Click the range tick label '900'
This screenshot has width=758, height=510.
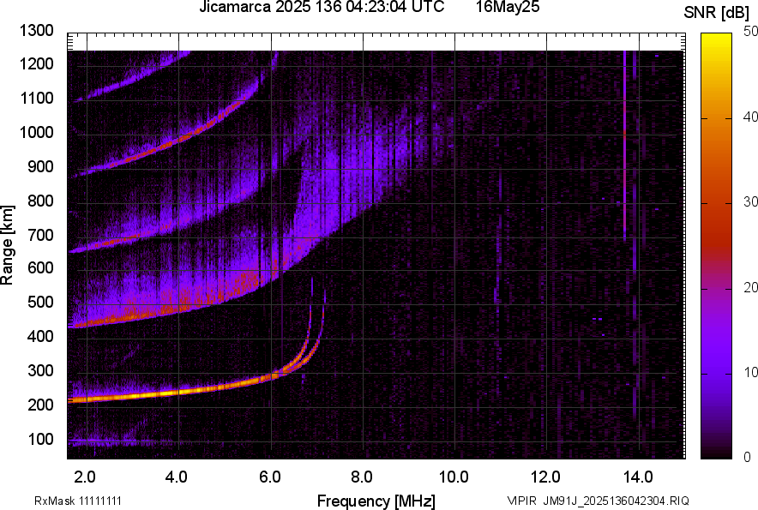click(x=40, y=167)
